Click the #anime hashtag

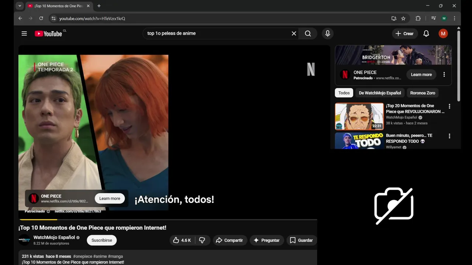click(100, 256)
